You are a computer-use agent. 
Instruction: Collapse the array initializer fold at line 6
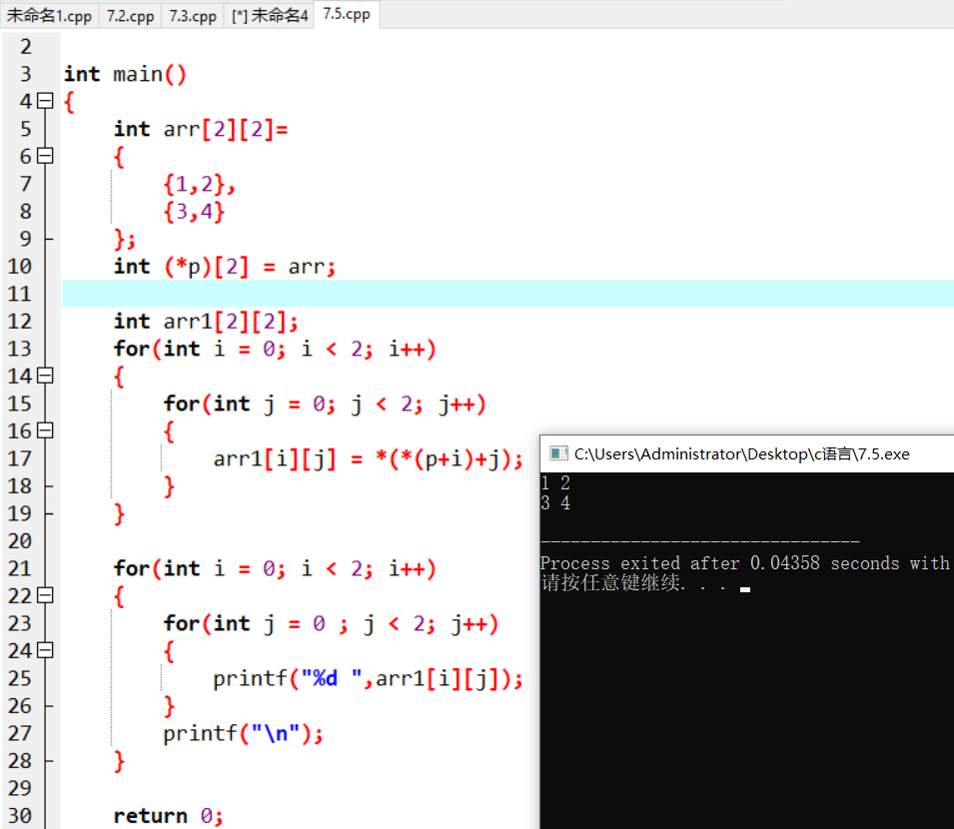point(45,157)
